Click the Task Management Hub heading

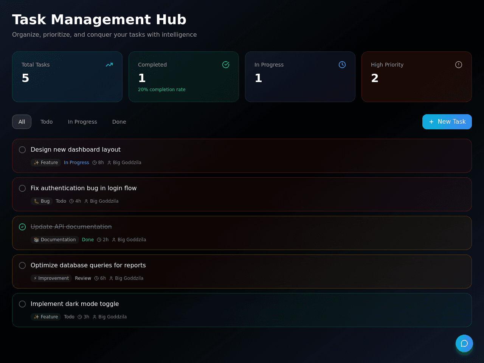pyautogui.click(x=99, y=20)
